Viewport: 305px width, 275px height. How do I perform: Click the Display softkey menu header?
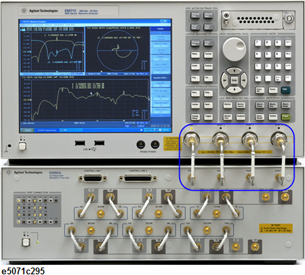[x=161, y=29]
